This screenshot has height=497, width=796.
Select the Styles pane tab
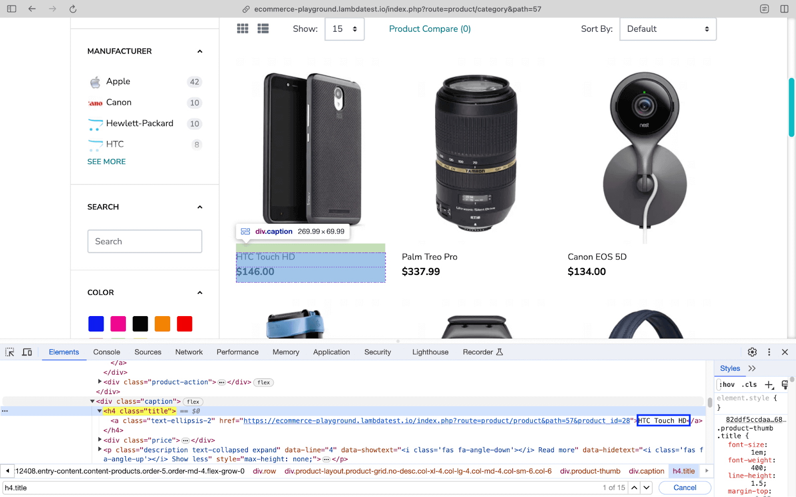pos(730,368)
